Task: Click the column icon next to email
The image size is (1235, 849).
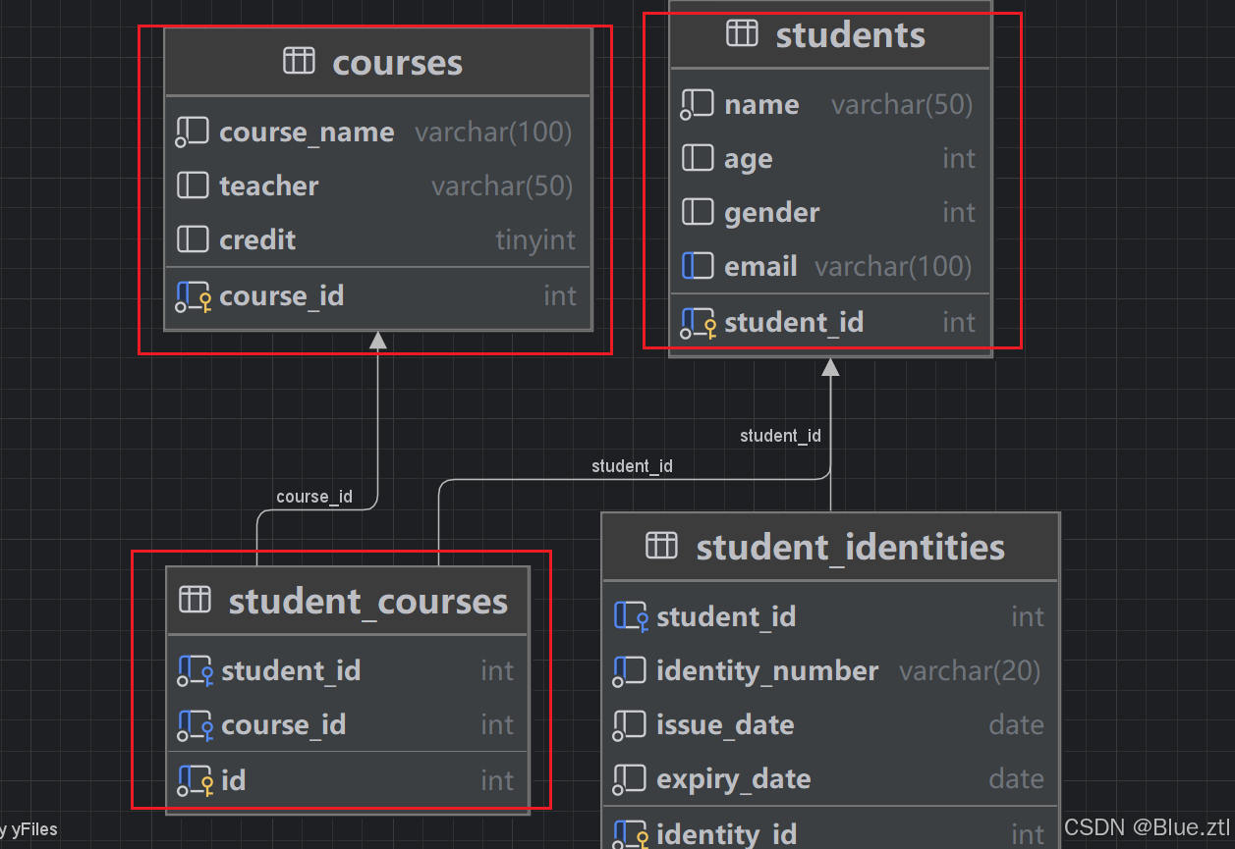Action: tap(698, 265)
